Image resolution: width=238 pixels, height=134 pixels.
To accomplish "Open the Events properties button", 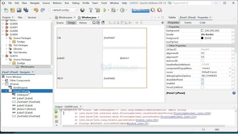I will pos(188,22).
